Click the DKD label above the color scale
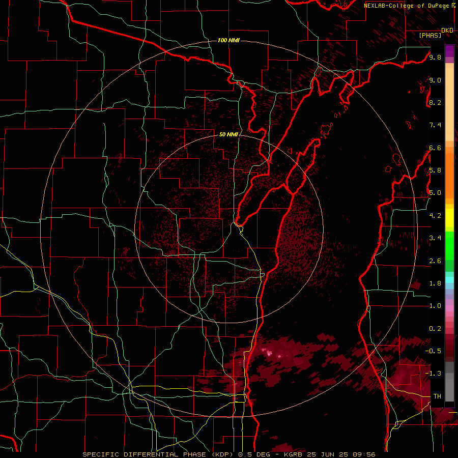Image resolution: width=458 pixels, height=458 pixels. 447,31
